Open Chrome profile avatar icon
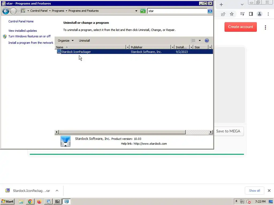The height and width of the screenshot is (205, 274). tap(260, 14)
